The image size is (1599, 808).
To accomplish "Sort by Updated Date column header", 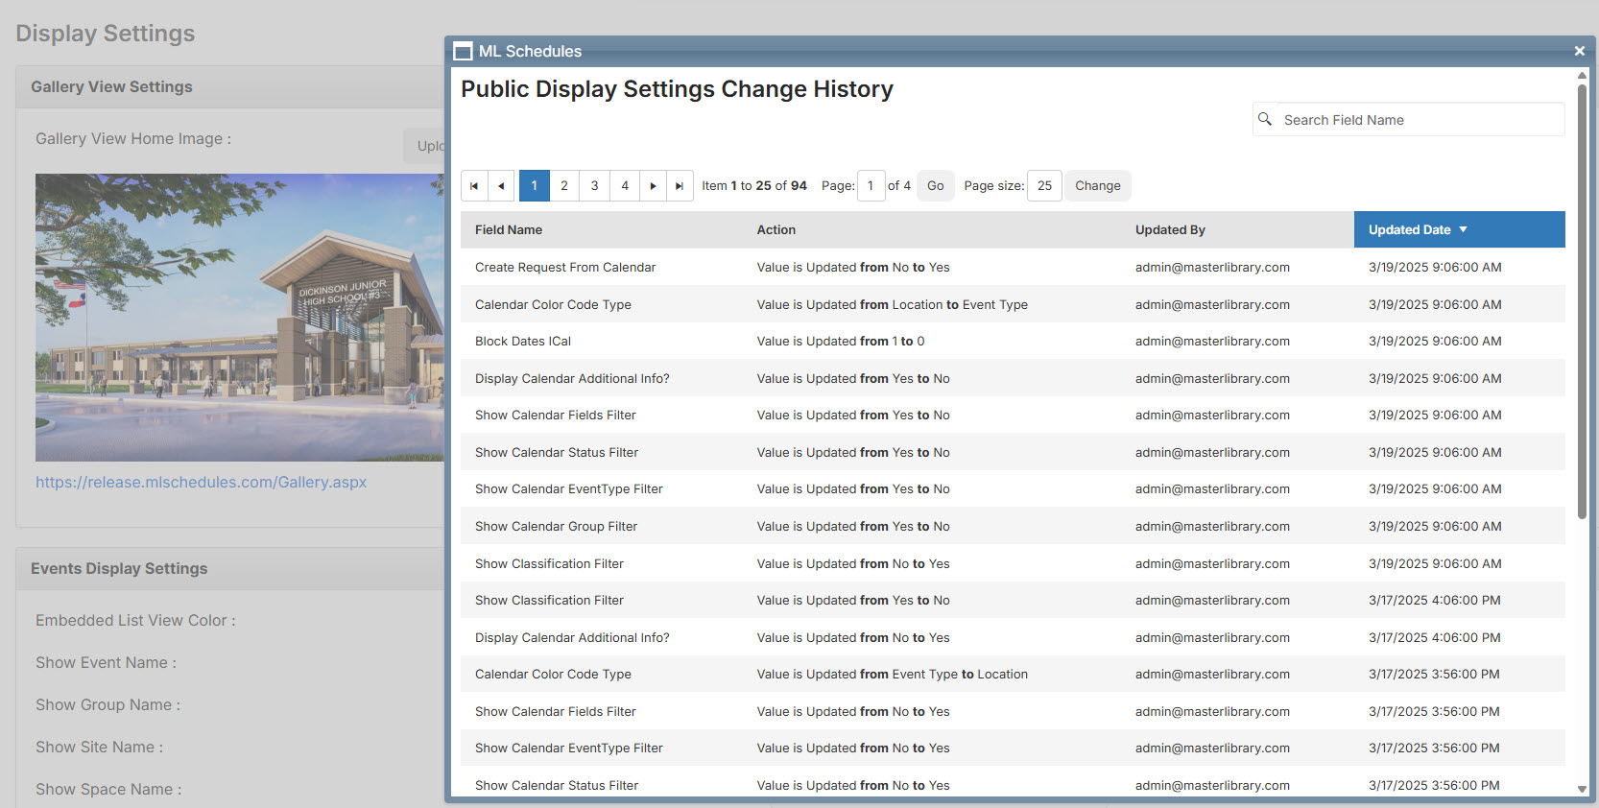I will click(x=1459, y=230).
